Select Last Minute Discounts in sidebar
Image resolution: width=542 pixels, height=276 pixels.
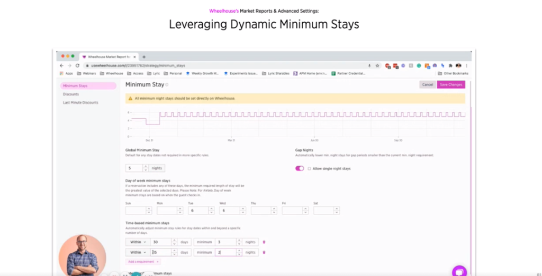pyautogui.click(x=80, y=103)
